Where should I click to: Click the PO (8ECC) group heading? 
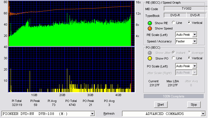pos(153,47)
